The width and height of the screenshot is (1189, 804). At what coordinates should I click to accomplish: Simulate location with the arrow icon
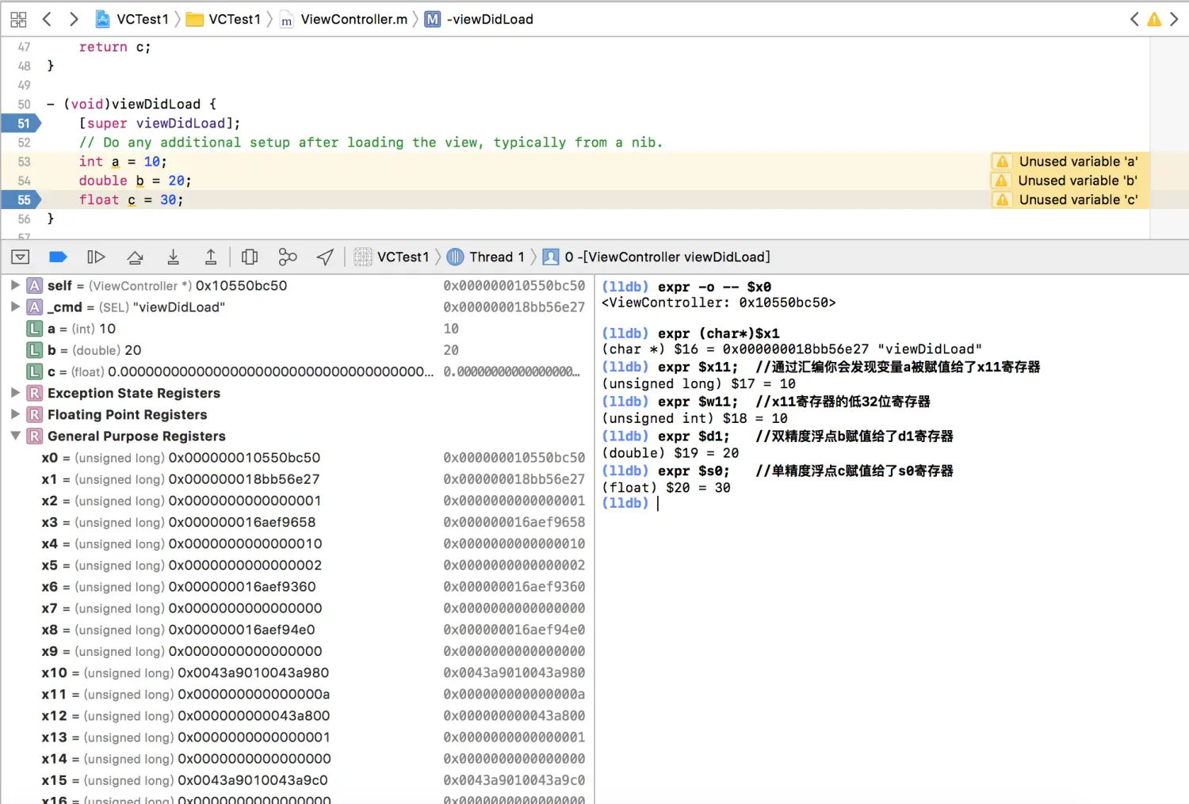(x=325, y=257)
